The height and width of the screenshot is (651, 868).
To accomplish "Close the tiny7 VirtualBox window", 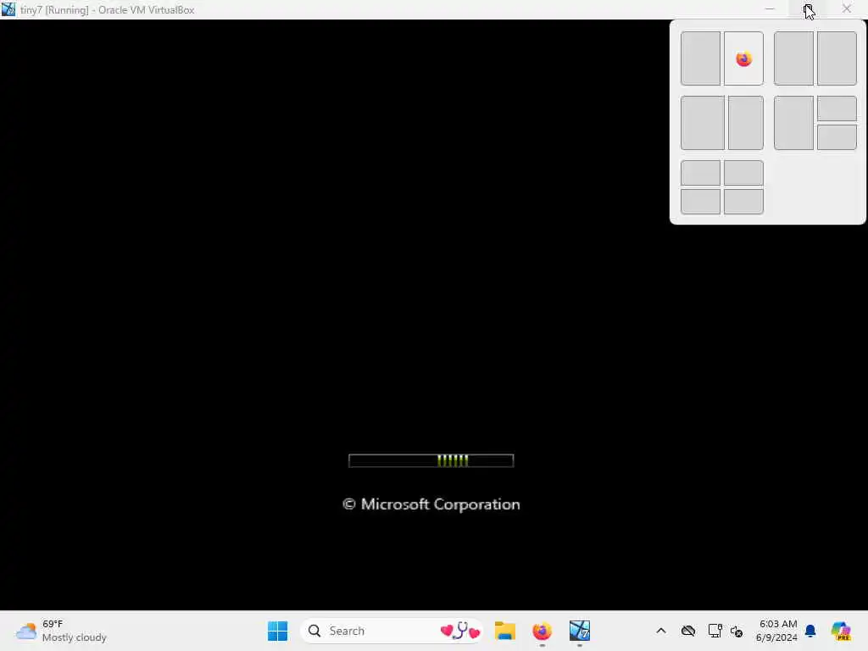I will pos(847,9).
